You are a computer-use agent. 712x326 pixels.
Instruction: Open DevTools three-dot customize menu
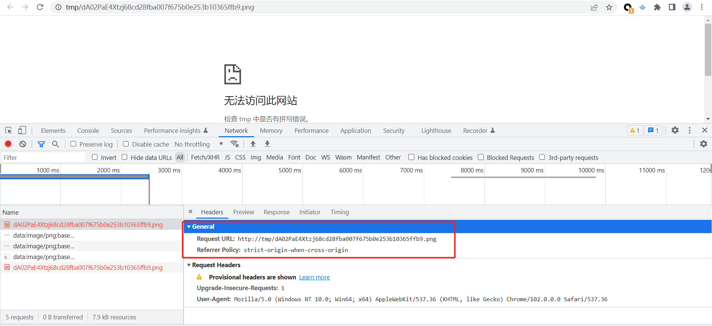pos(689,130)
